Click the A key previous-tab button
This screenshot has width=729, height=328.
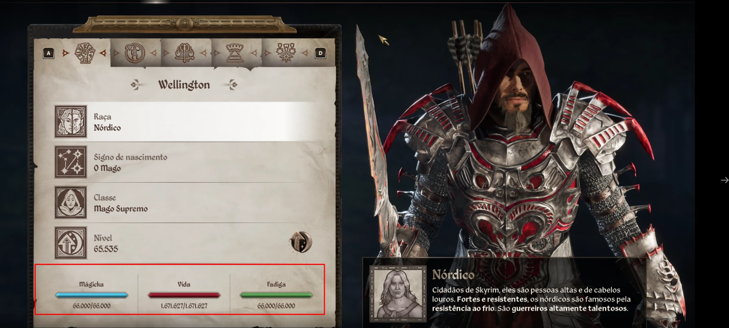(x=48, y=53)
